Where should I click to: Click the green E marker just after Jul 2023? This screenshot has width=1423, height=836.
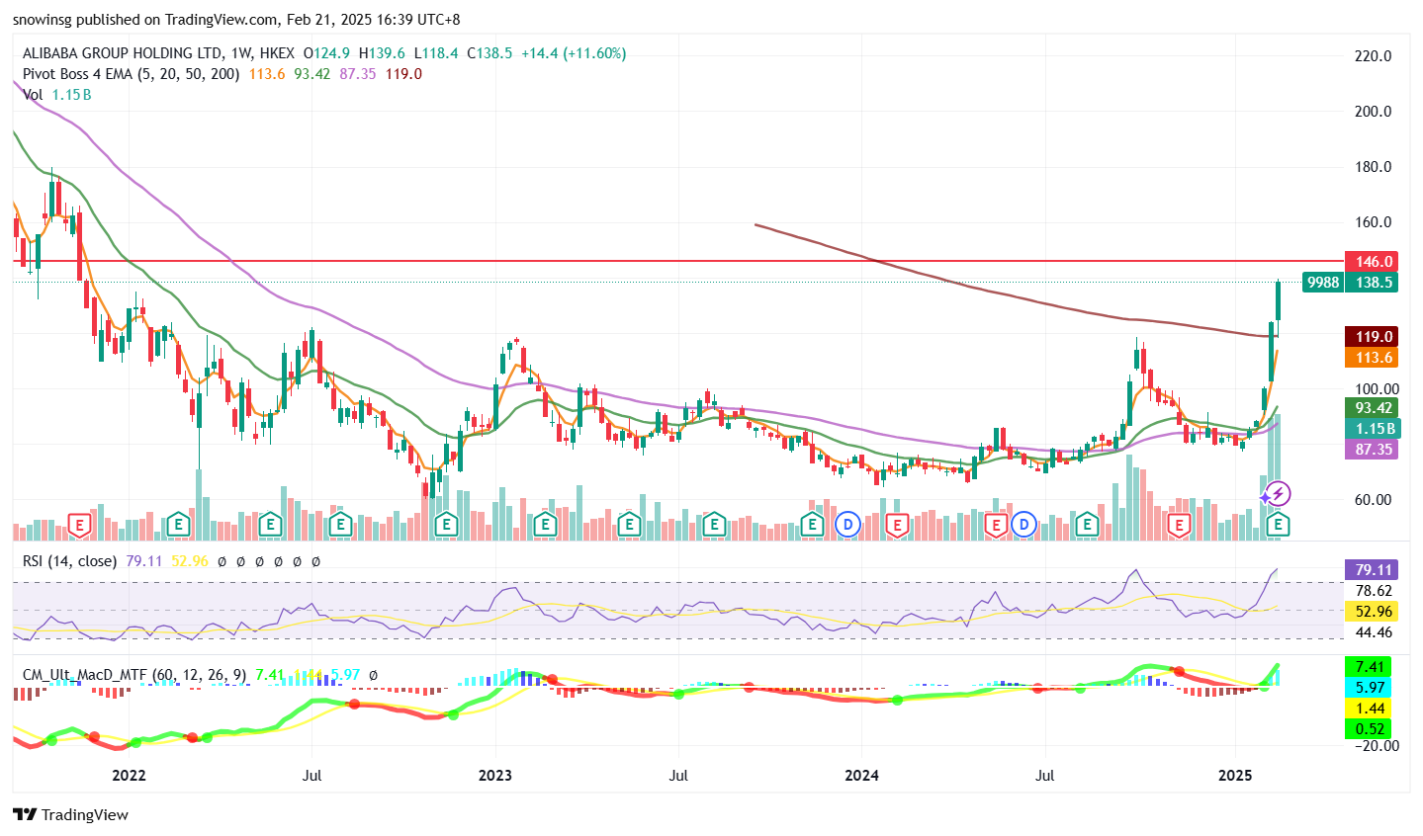coord(713,524)
